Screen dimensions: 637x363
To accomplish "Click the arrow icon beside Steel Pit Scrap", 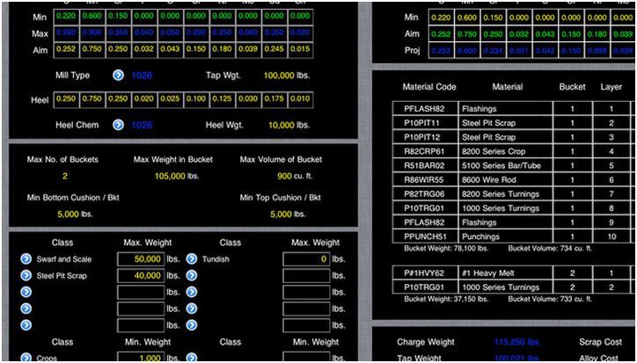I will click(25, 275).
